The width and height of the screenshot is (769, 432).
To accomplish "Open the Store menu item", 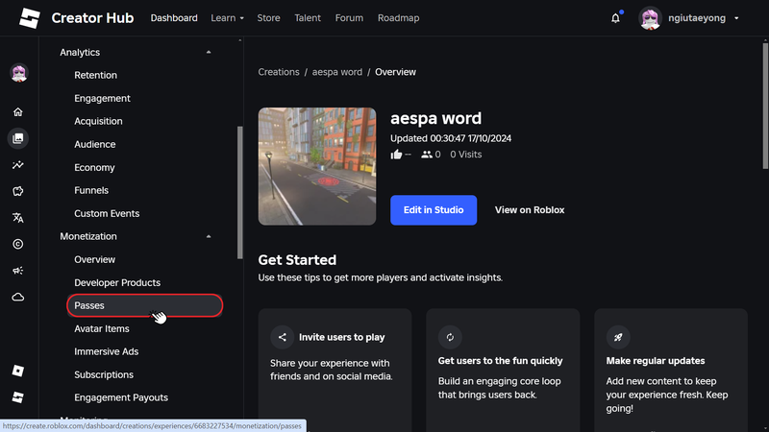I will click(269, 18).
